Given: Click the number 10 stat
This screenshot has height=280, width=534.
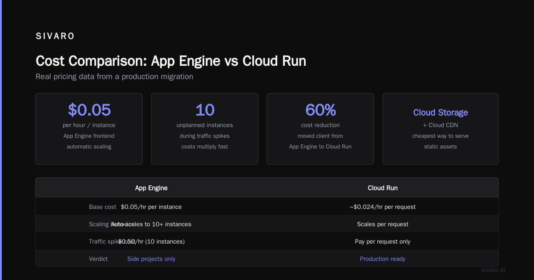Looking at the screenshot, I should tap(205, 110).
